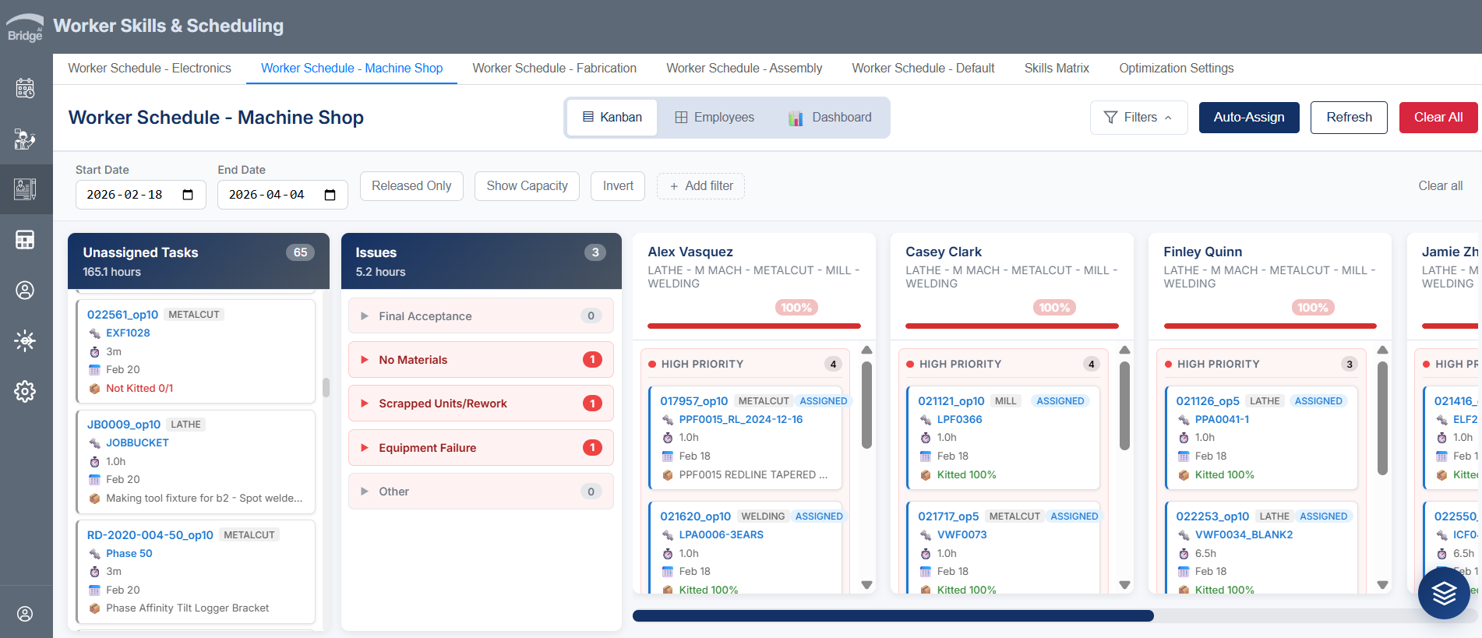The width and height of the screenshot is (1482, 638).
Task: Toggle the Released Only filter
Action: (x=411, y=186)
